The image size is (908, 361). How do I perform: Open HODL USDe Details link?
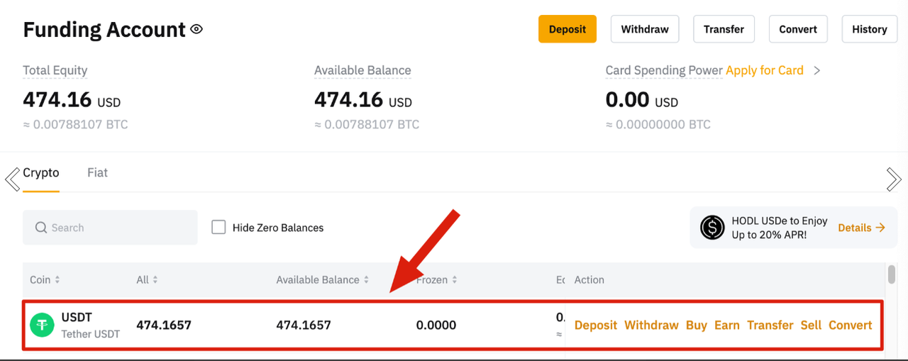tap(861, 228)
